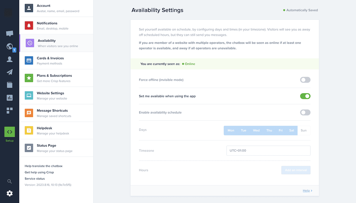Toggle Force offline invisible mode
Viewport: 356px width, 203px height.
point(305,80)
